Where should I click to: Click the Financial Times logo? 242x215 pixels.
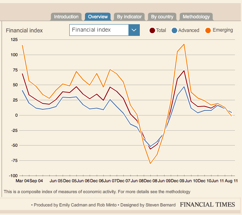click(208, 204)
